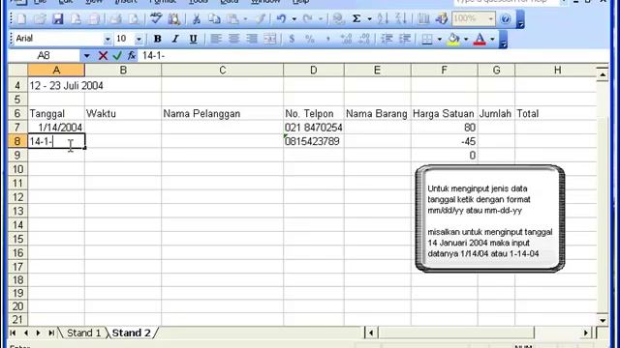Screen dimensions: 620x348
Task: Open the AutoSum functions dropdown arrow
Action: (x=369, y=19)
